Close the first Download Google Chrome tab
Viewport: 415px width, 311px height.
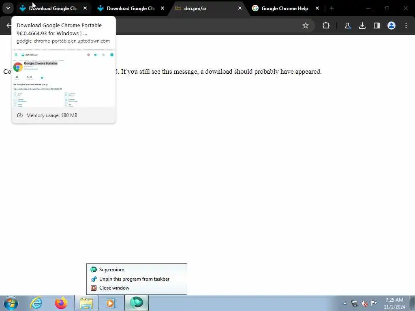[x=85, y=8]
